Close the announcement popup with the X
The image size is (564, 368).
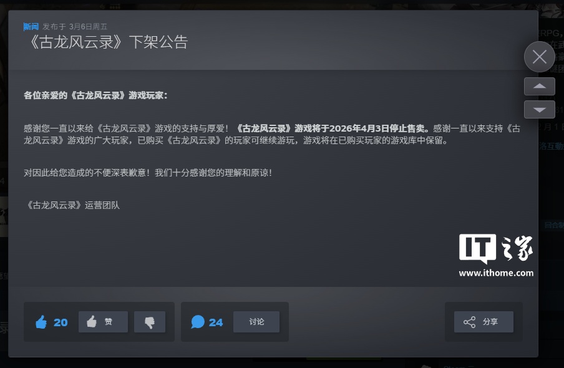point(539,57)
